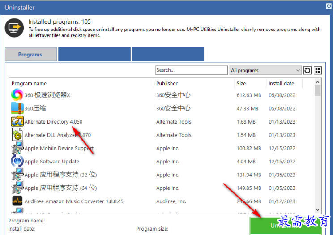Select Apple 应用程序支持 (64 位) name
The height and width of the screenshot is (235, 333).
[x=60, y=188]
